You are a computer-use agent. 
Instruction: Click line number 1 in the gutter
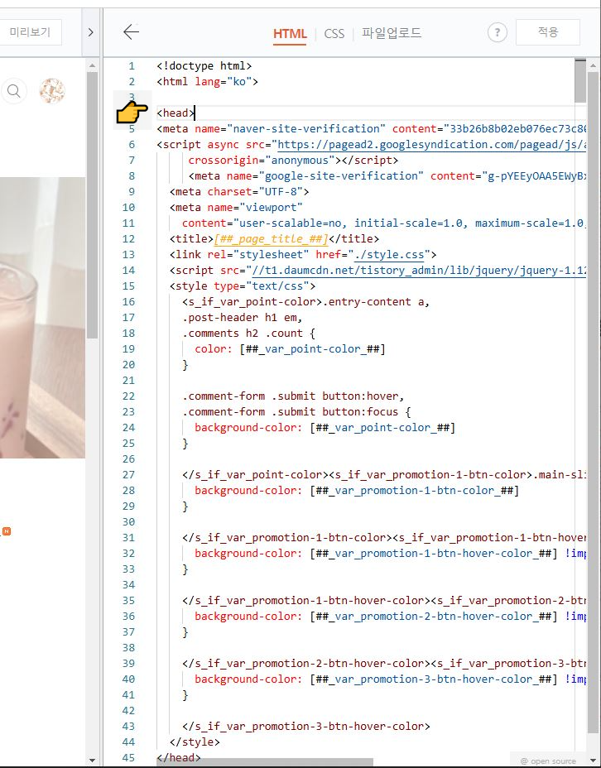coord(132,65)
